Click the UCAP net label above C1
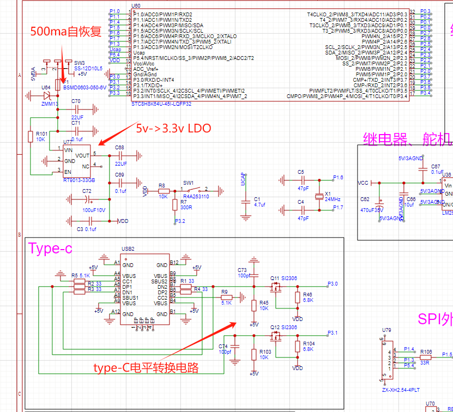This screenshot has height=412, width=453. [243, 179]
